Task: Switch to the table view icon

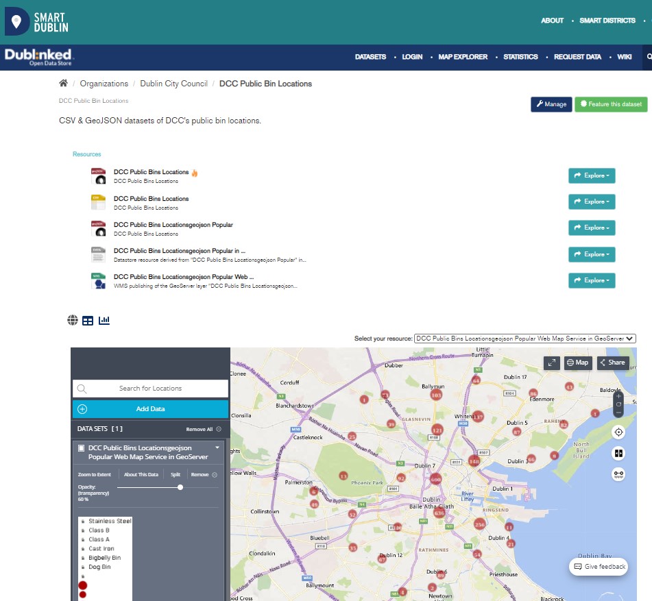Action: tap(88, 320)
